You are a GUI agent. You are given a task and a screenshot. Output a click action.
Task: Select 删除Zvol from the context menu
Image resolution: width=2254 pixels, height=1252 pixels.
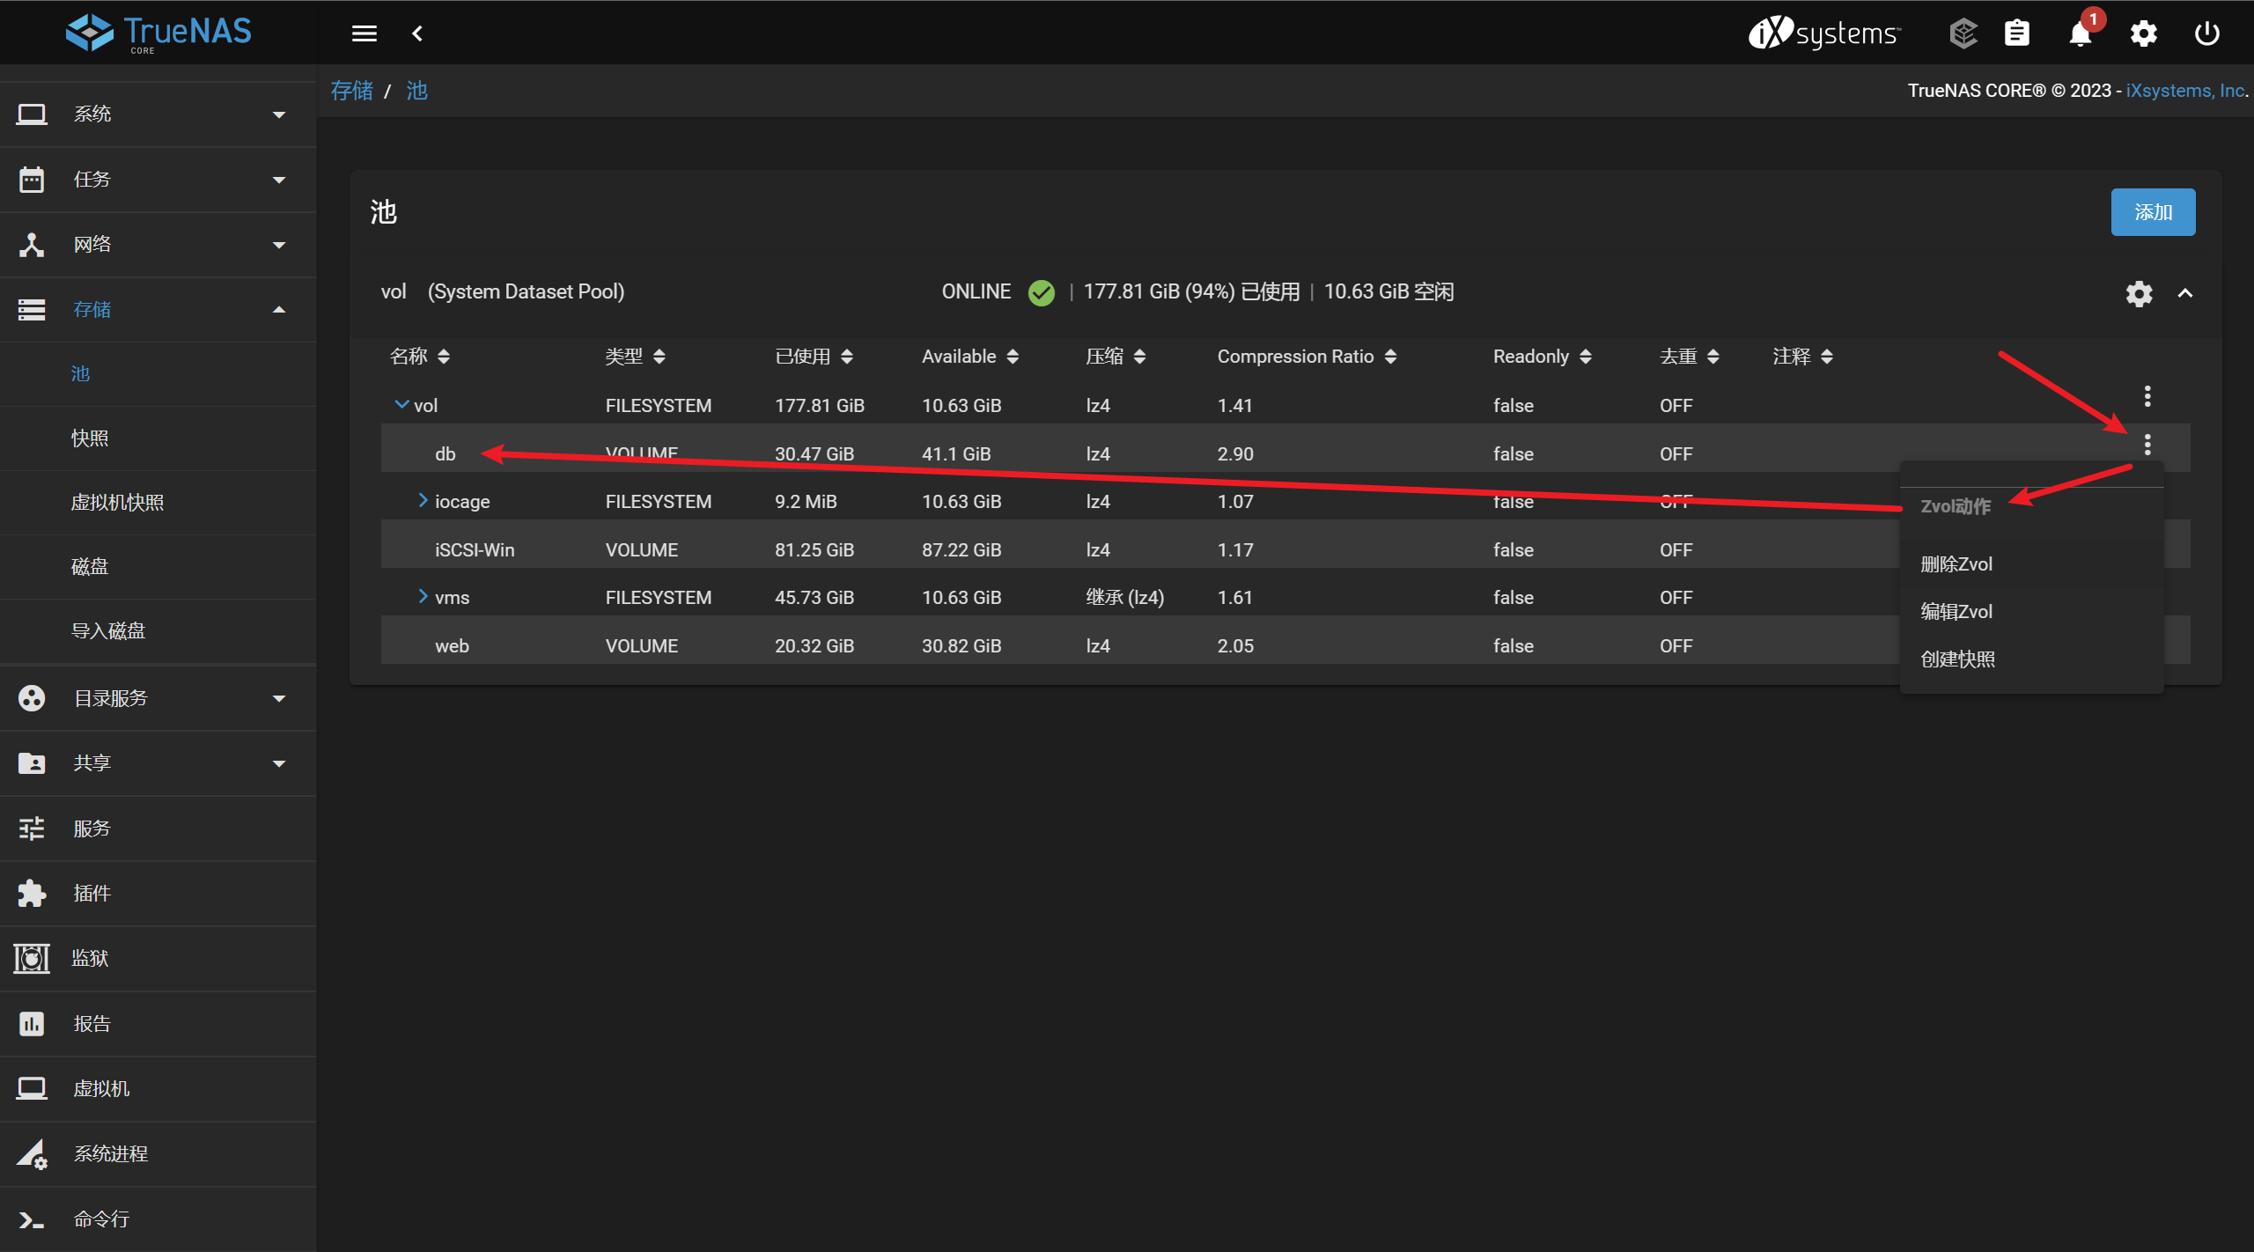tap(1956, 564)
